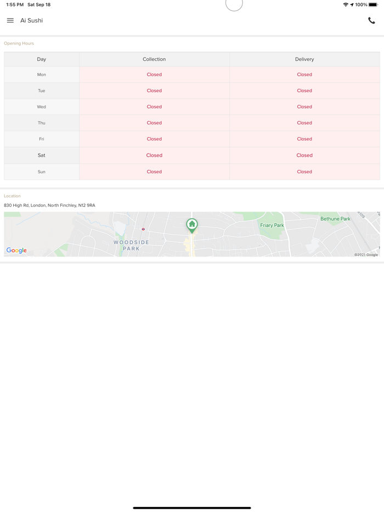Tap Wednesday's Delivery Closed cell

[304, 107]
